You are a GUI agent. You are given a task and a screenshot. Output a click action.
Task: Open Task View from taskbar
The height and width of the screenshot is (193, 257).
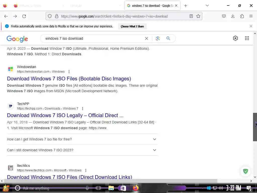[98, 188]
